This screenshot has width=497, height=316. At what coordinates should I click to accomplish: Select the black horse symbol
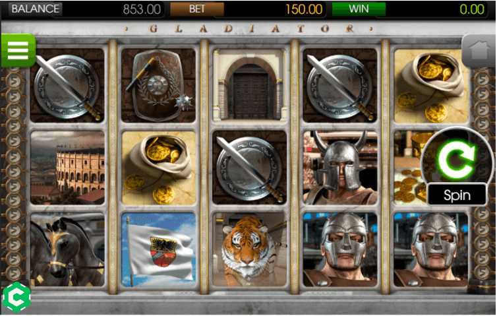67,249
